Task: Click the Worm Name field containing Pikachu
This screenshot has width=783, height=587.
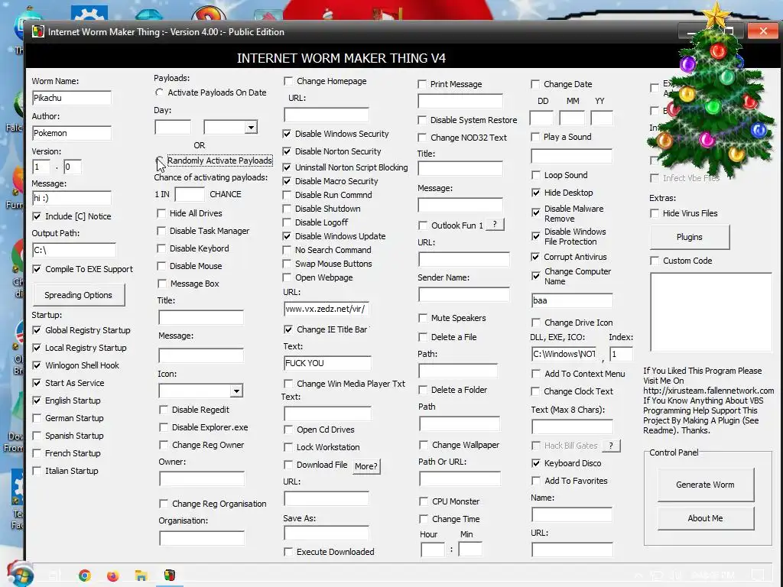Action: [x=72, y=98]
